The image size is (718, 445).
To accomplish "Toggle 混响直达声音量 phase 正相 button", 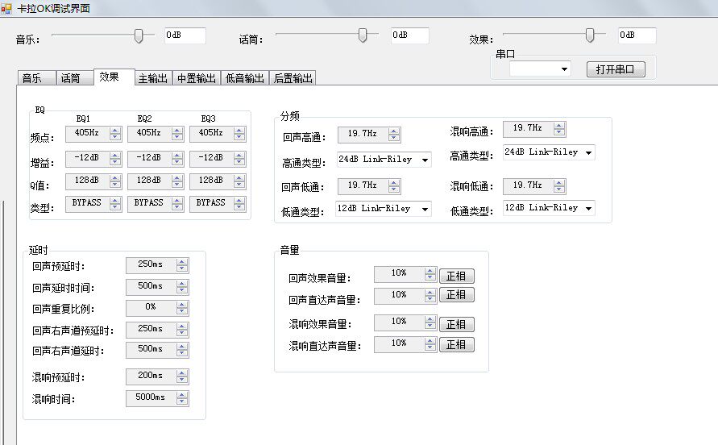I will pyautogui.click(x=457, y=345).
